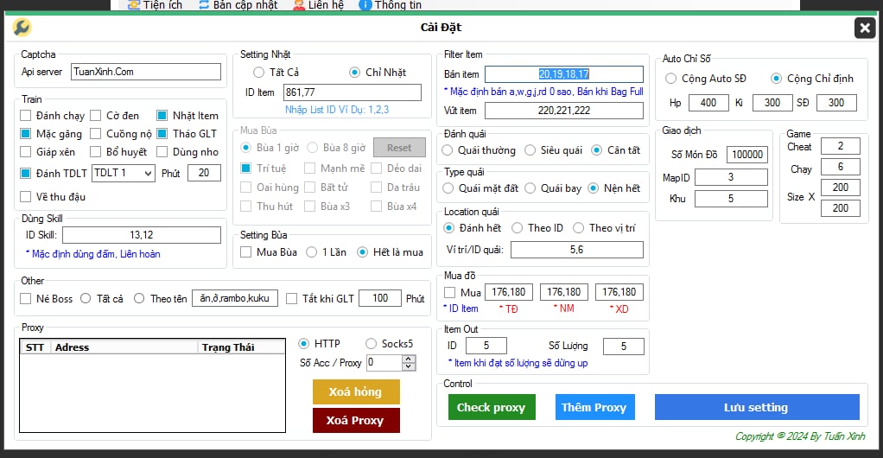Tick the Né Boss checkbox
Image resolution: width=883 pixels, height=458 pixels.
pyautogui.click(x=27, y=299)
